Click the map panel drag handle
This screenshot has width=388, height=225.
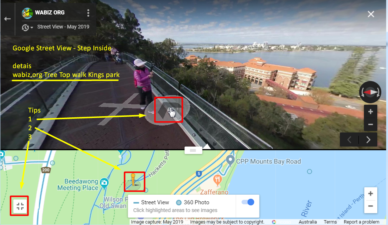click(x=193, y=150)
